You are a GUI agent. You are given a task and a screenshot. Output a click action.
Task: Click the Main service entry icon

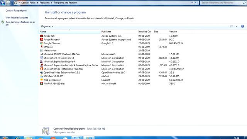(42, 51)
